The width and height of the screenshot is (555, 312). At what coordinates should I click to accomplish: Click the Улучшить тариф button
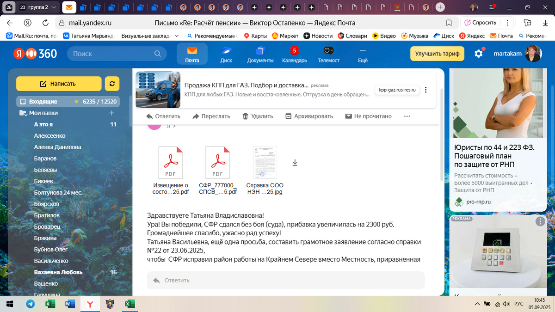[x=437, y=54]
